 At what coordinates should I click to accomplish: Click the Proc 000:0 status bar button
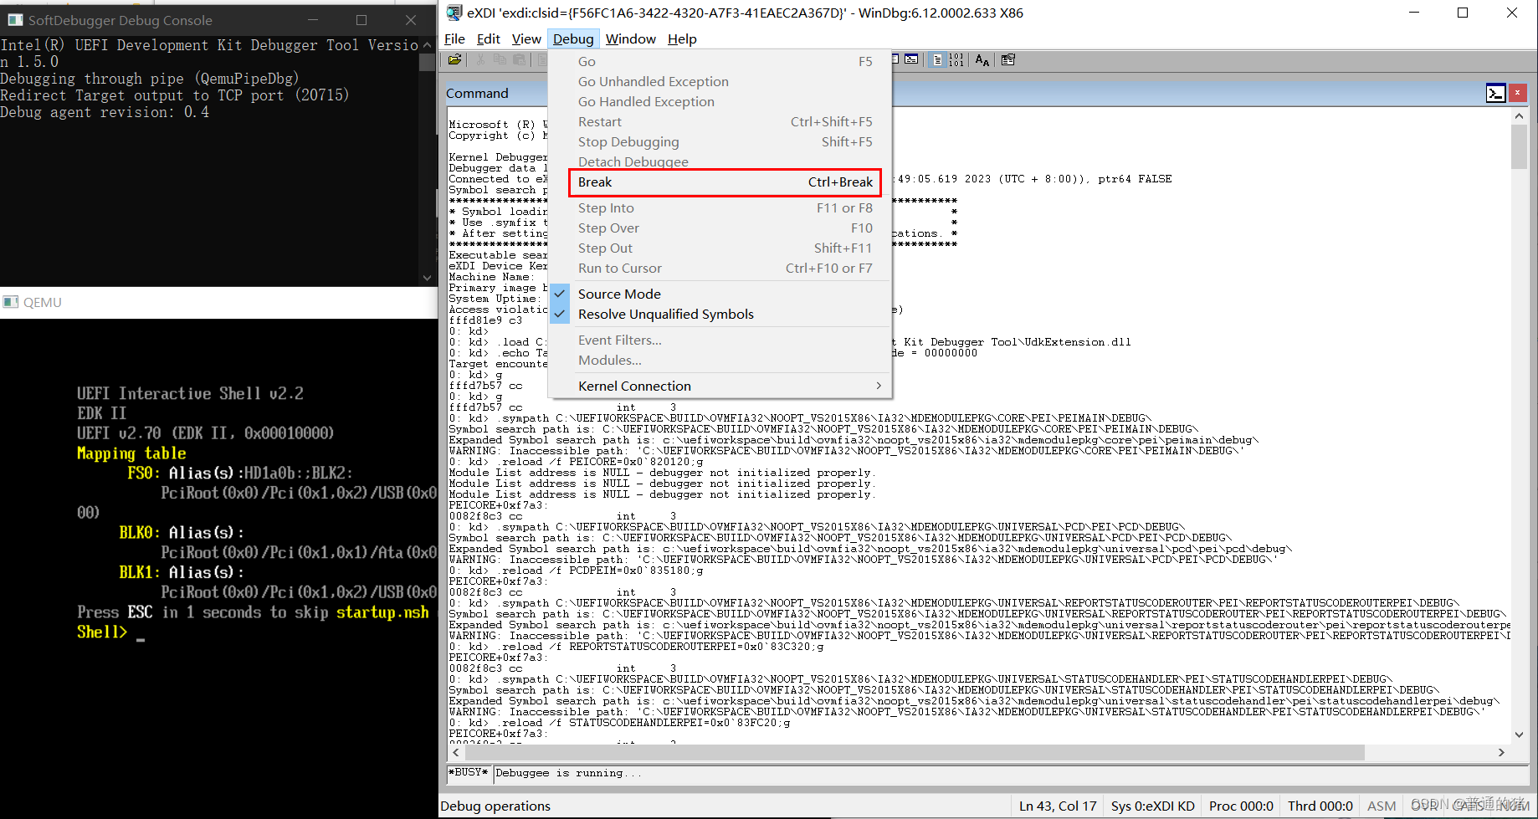[1241, 805]
